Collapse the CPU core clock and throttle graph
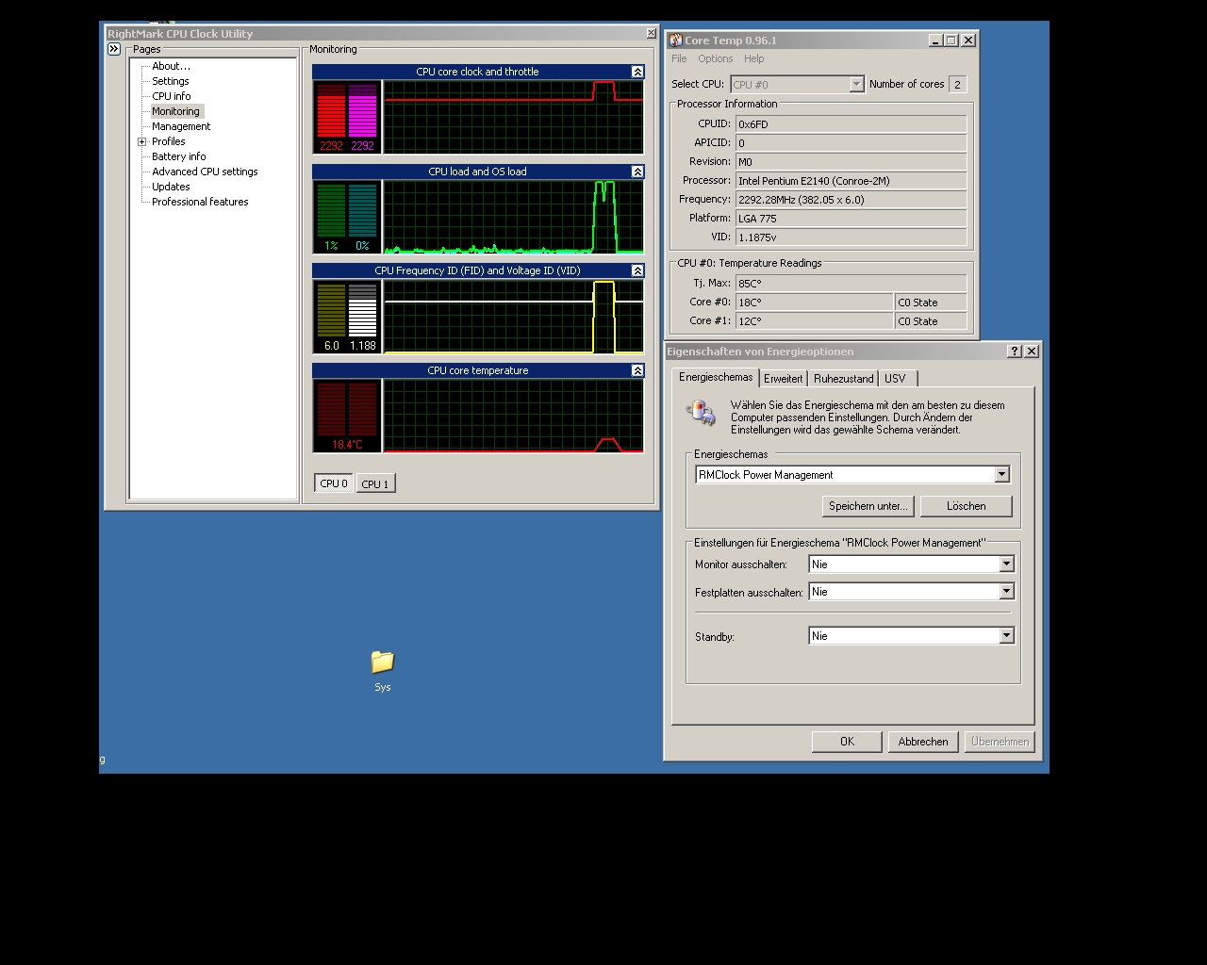The image size is (1207, 965). (x=637, y=72)
